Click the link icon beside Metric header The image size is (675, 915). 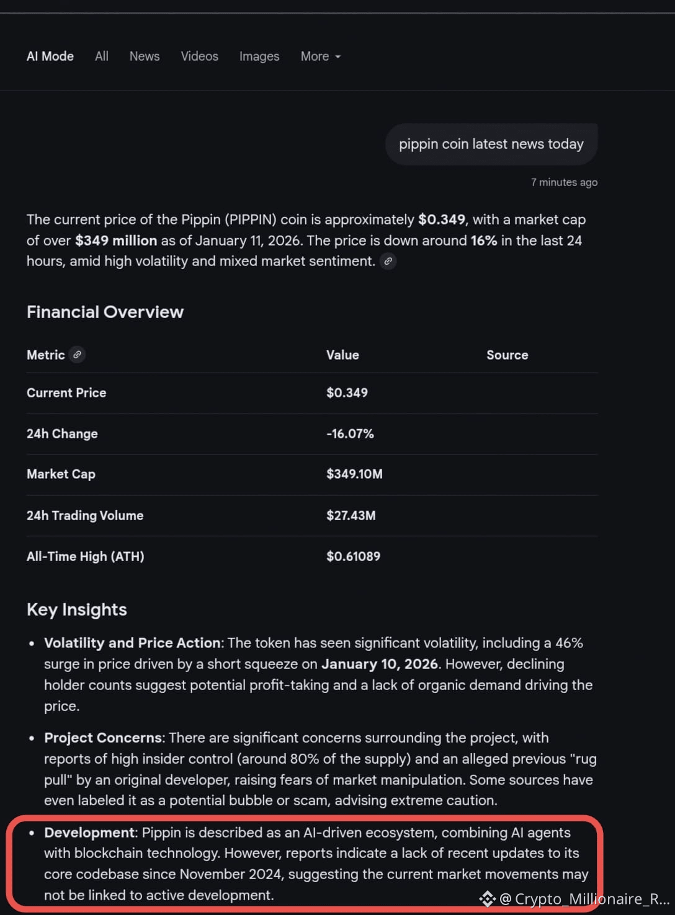pyautogui.click(x=77, y=355)
